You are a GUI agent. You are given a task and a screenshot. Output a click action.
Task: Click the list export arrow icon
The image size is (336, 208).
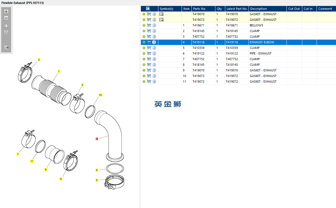pyautogui.click(x=6, y=47)
